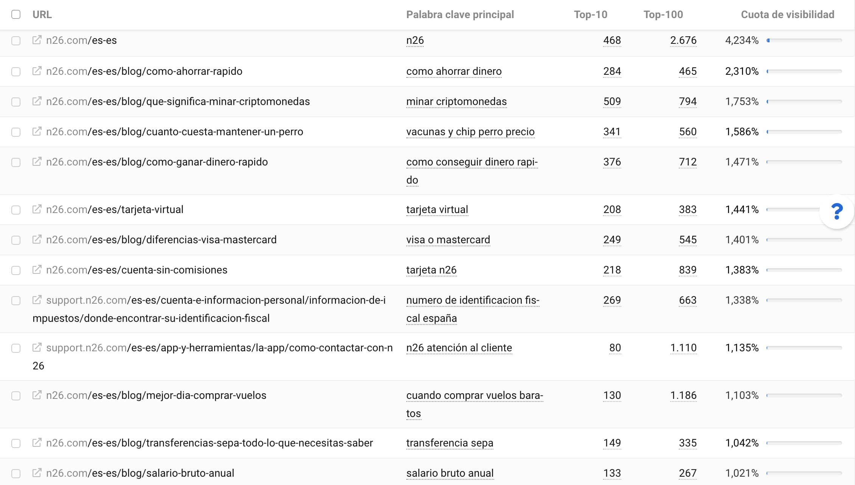Click the Top-100 value 2.676
855x485 pixels.
[683, 40]
